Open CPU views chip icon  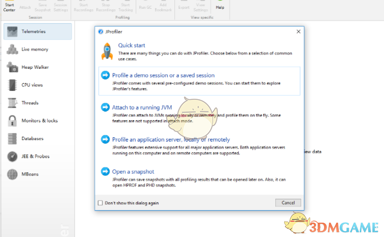coord(12,85)
